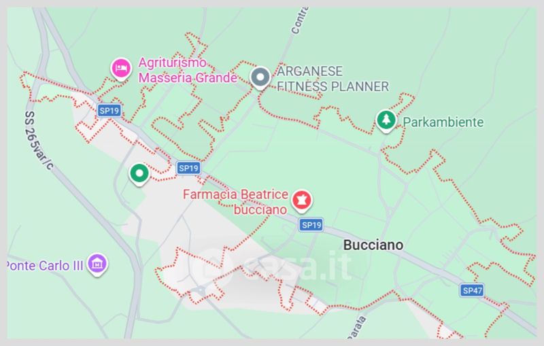Click the Contrada road label at top
This screenshot has width=544, height=346.
coord(299,21)
